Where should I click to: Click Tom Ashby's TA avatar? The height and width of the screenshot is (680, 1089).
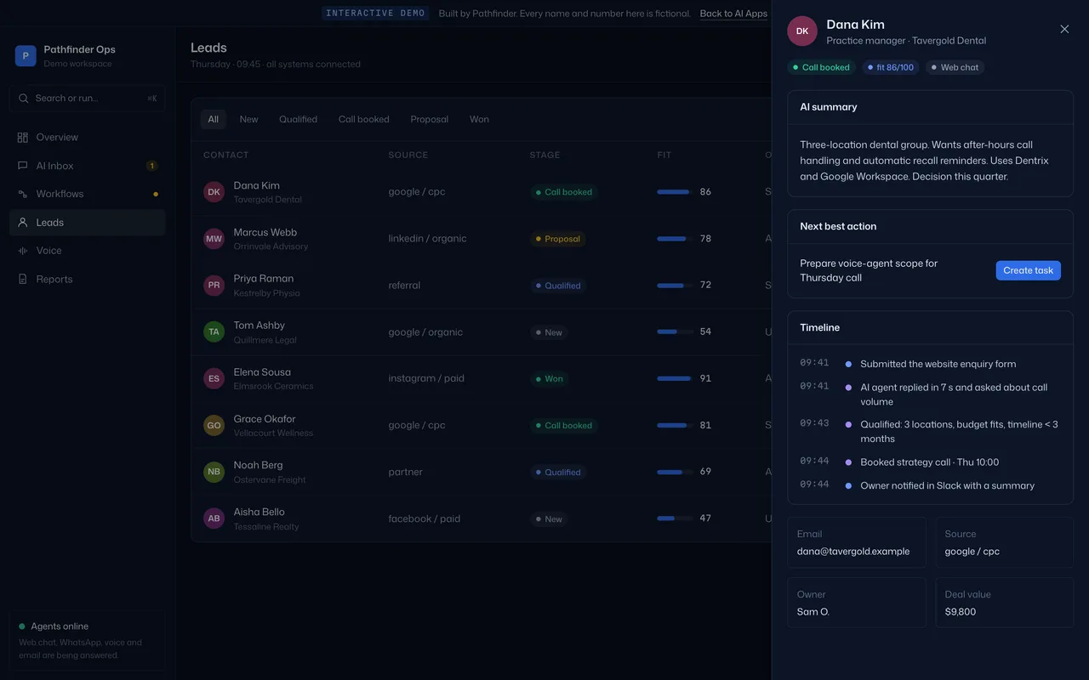[214, 332]
